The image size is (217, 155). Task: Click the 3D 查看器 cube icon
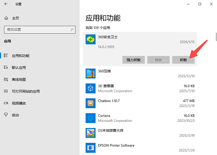[90, 88]
